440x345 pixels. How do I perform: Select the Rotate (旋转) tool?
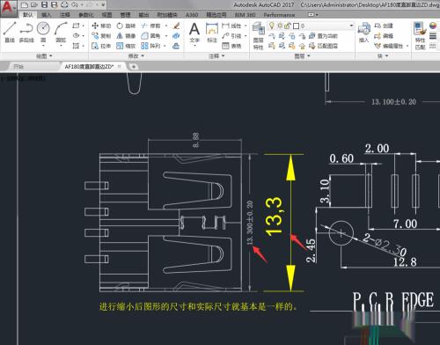click(126, 26)
